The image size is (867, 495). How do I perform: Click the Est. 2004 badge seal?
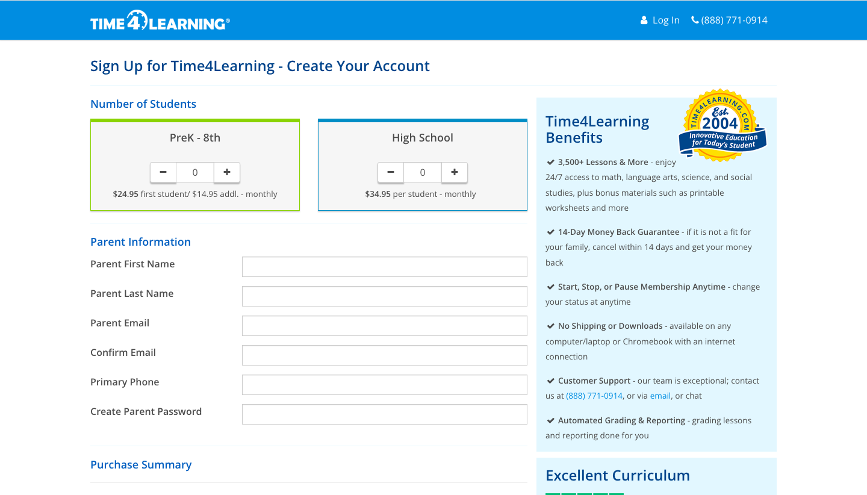click(721, 125)
